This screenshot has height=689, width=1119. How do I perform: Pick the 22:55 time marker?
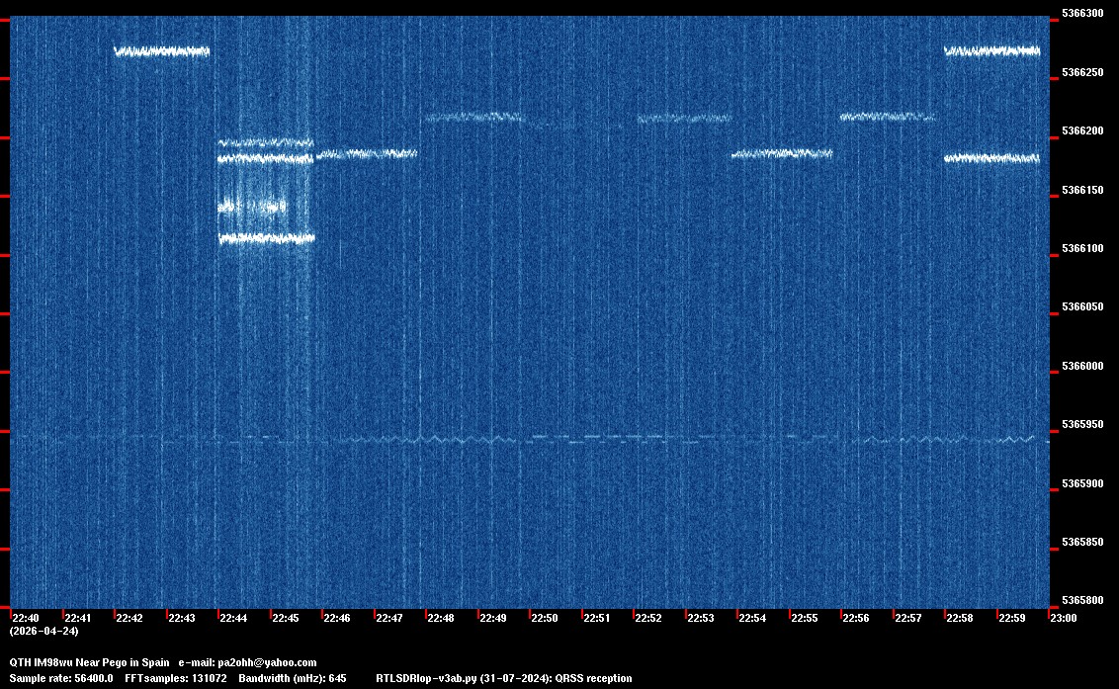[x=805, y=618]
